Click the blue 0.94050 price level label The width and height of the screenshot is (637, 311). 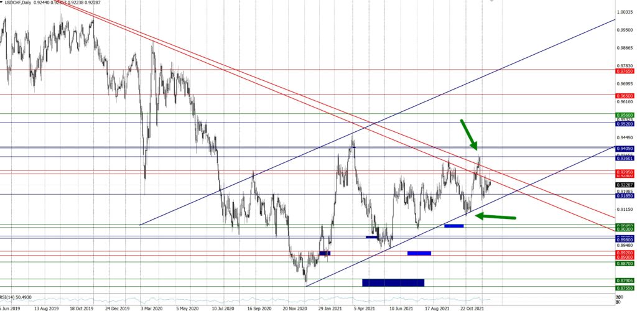point(625,149)
